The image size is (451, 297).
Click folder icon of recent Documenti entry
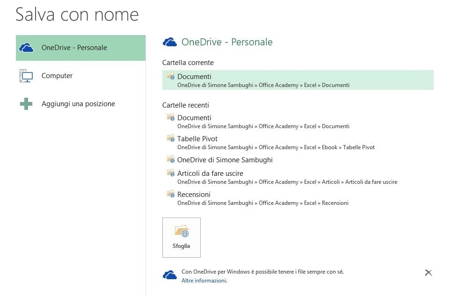coord(171,117)
